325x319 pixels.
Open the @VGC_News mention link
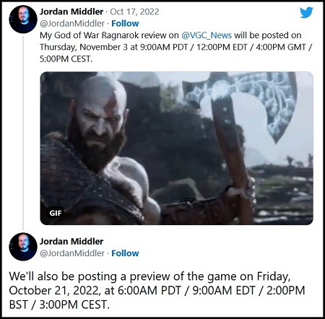point(207,35)
